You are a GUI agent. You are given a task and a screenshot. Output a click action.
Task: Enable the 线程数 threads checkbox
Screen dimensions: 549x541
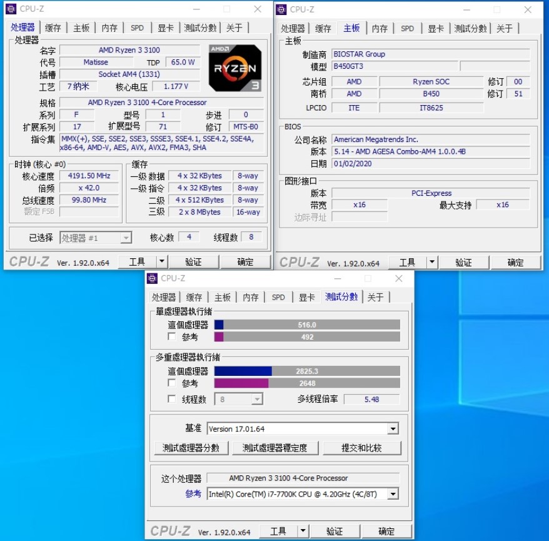pyautogui.click(x=172, y=399)
